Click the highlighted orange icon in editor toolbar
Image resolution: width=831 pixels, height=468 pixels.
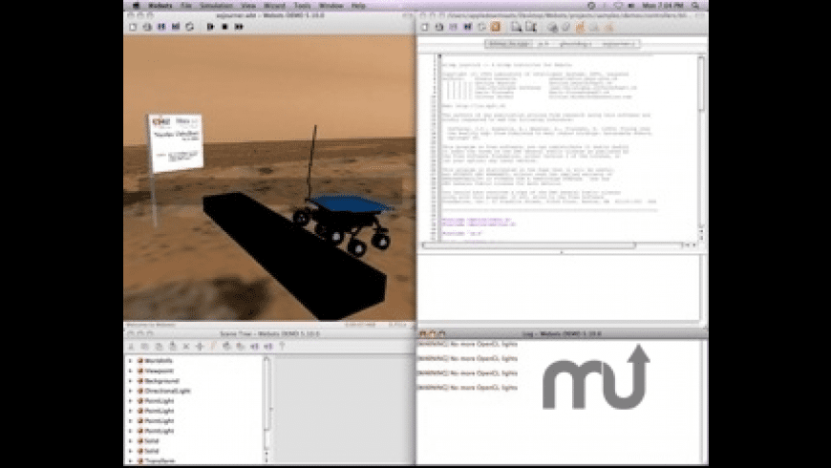[x=496, y=27]
